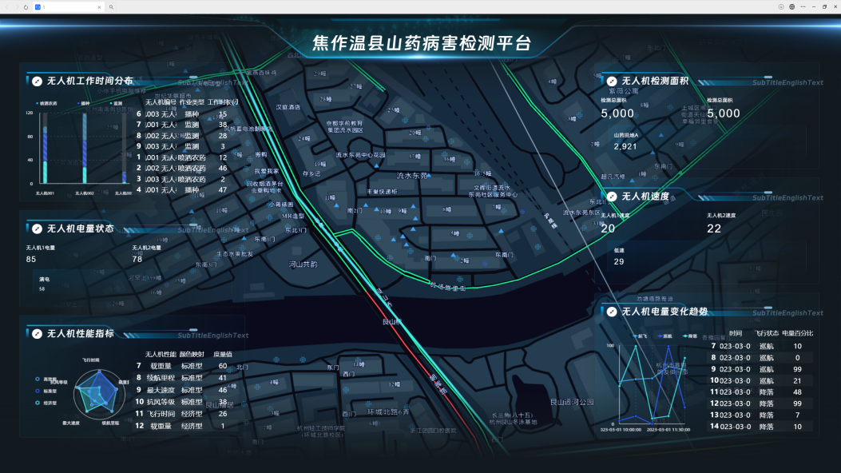This screenshot has width=841, height=473.
Task: Click the radar chart in 无人机性能指标
Action: 99,394
